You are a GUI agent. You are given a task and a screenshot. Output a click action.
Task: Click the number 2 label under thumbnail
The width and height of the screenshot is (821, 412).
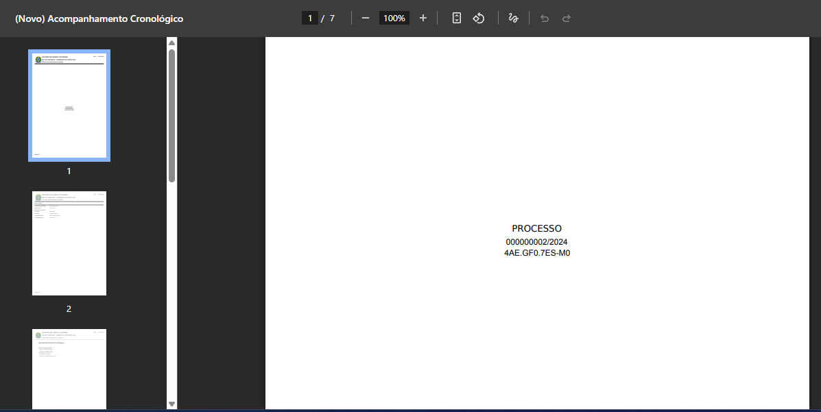tap(69, 309)
